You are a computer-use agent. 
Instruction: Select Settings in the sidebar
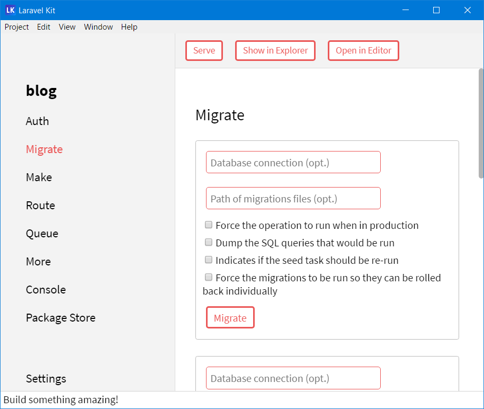pos(46,379)
